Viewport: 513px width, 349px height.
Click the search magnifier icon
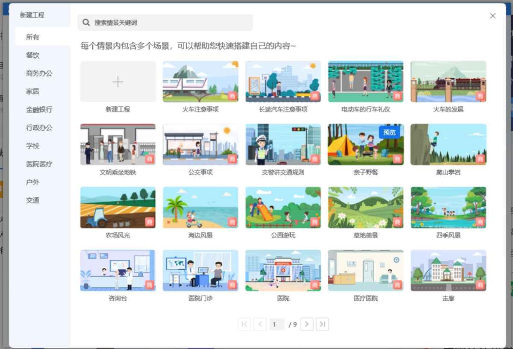(86, 23)
